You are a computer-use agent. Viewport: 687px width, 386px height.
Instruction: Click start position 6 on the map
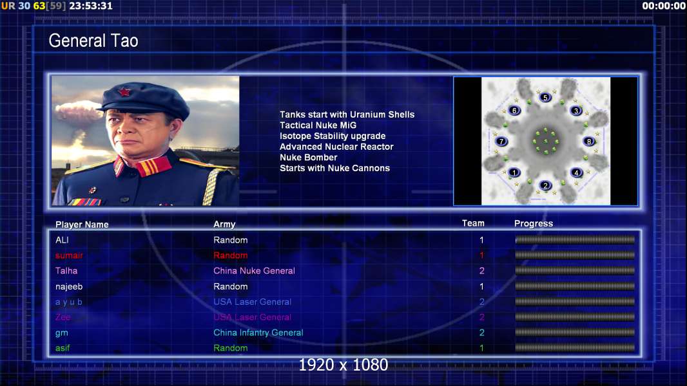click(514, 110)
